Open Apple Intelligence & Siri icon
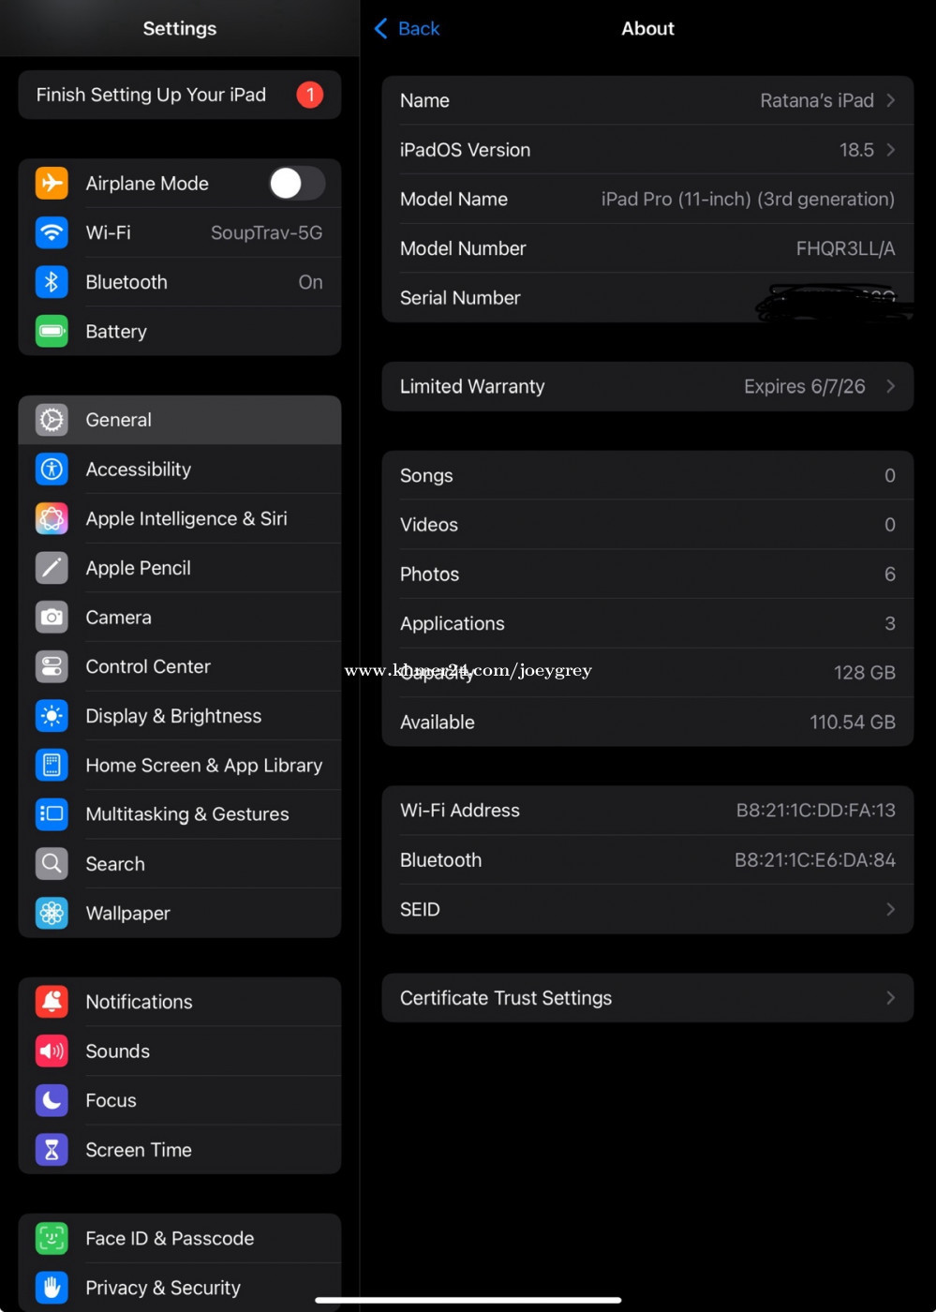The image size is (936, 1312). coord(52,518)
